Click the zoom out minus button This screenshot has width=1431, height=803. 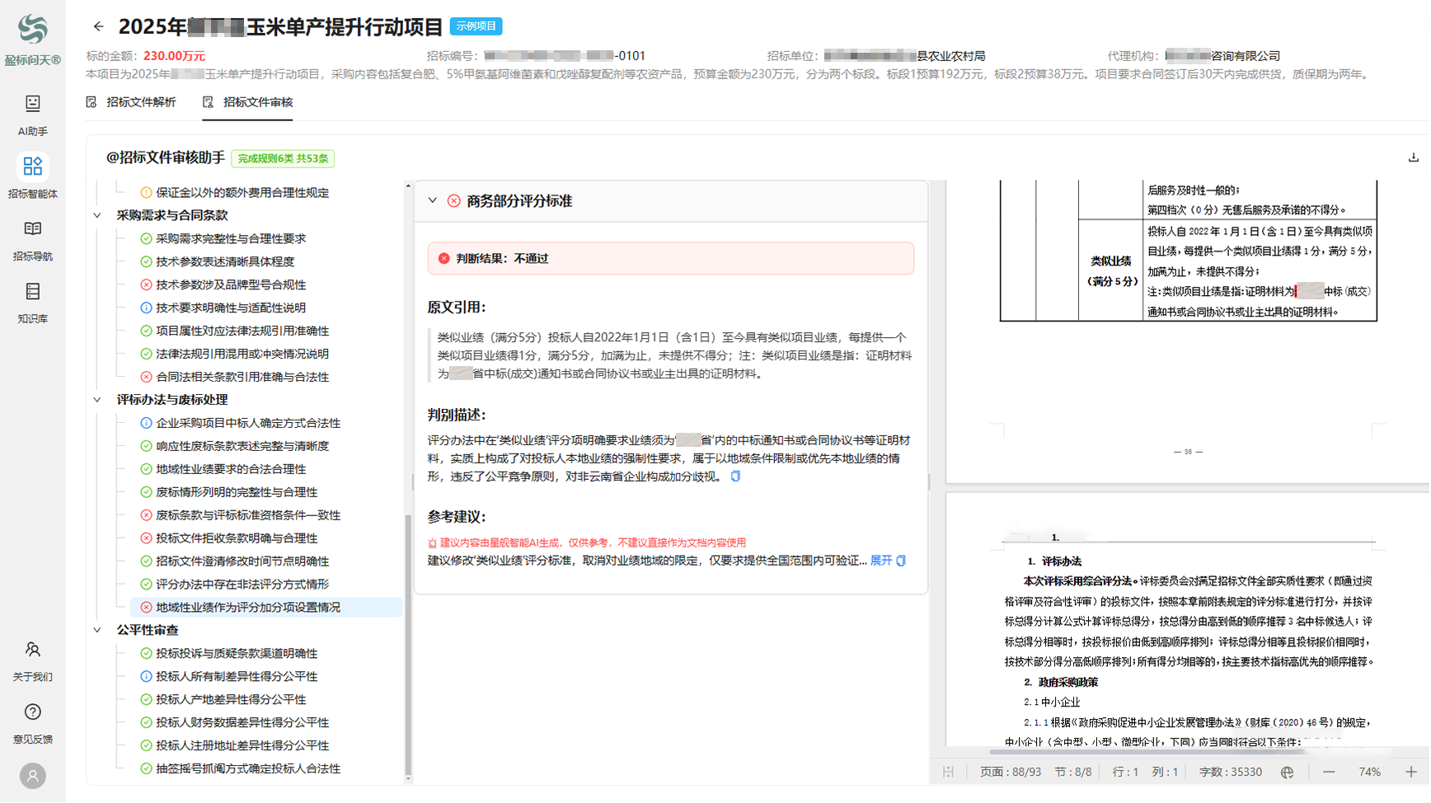1329,772
